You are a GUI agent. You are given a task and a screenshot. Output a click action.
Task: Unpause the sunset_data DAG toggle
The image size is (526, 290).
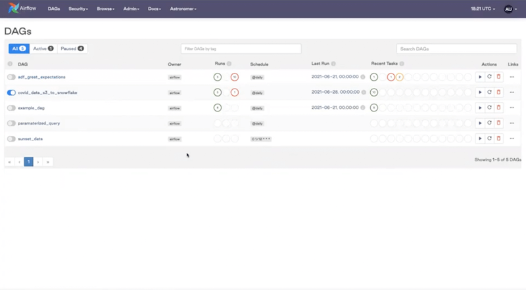point(11,138)
